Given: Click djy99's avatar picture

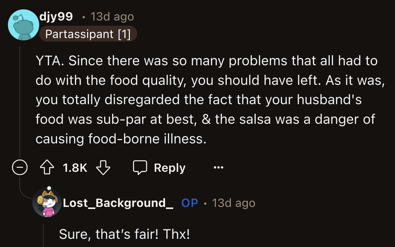Looking at the screenshot, I should click(23, 25).
